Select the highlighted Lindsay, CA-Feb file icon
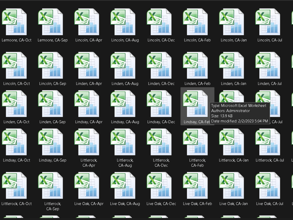This screenshot has height=220, width=293. [x=195, y=104]
